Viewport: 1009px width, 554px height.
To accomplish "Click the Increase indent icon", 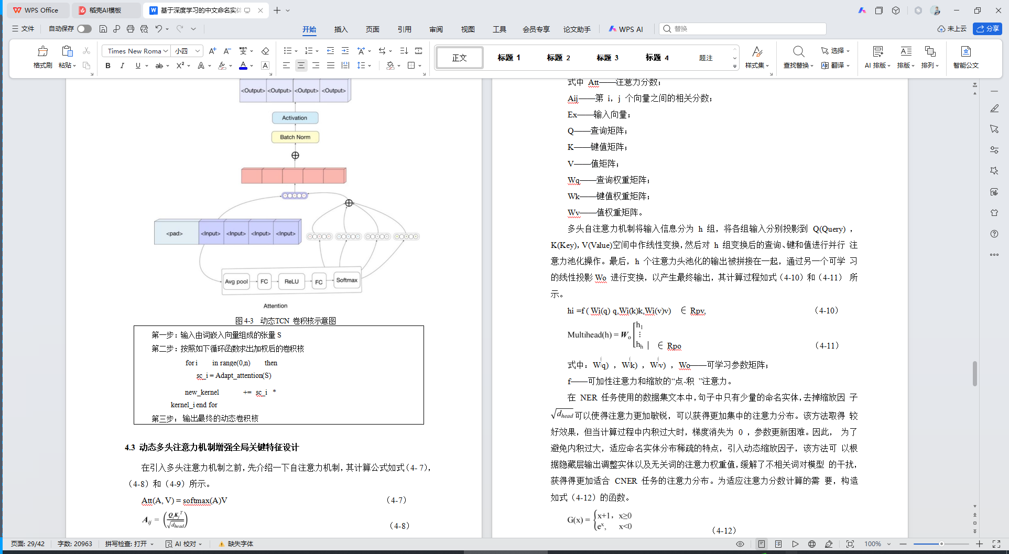I will [345, 51].
